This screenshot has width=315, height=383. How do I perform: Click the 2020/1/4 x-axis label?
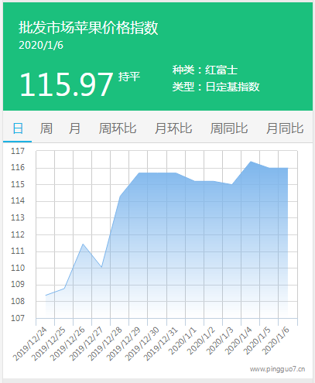[x=238, y=341]
